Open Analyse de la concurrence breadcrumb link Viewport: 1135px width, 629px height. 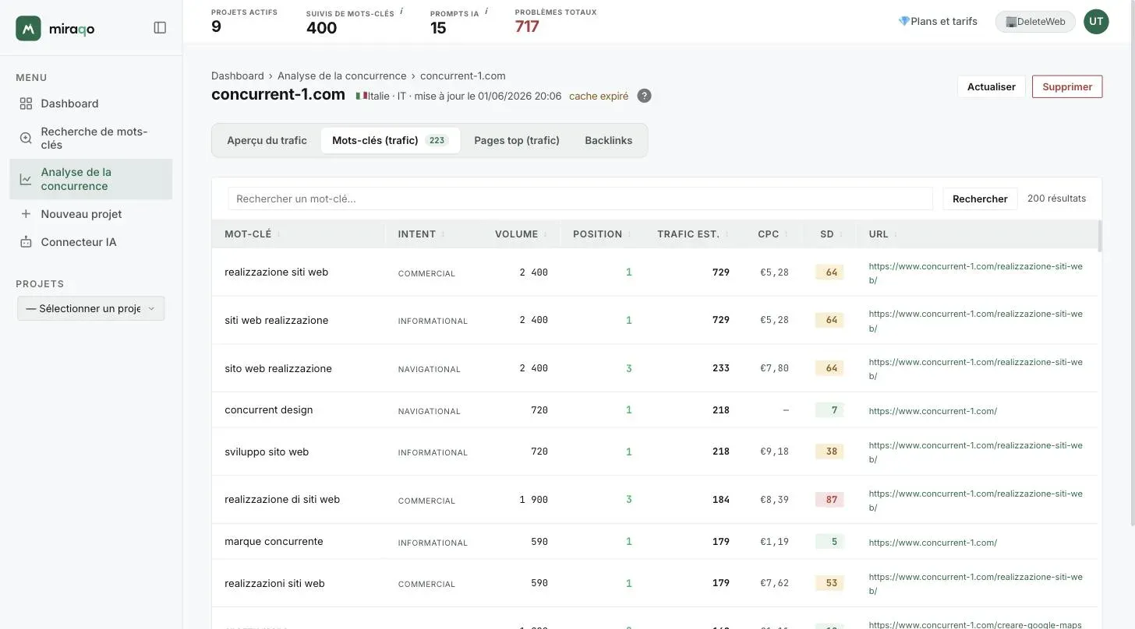[x=342, y=76]
